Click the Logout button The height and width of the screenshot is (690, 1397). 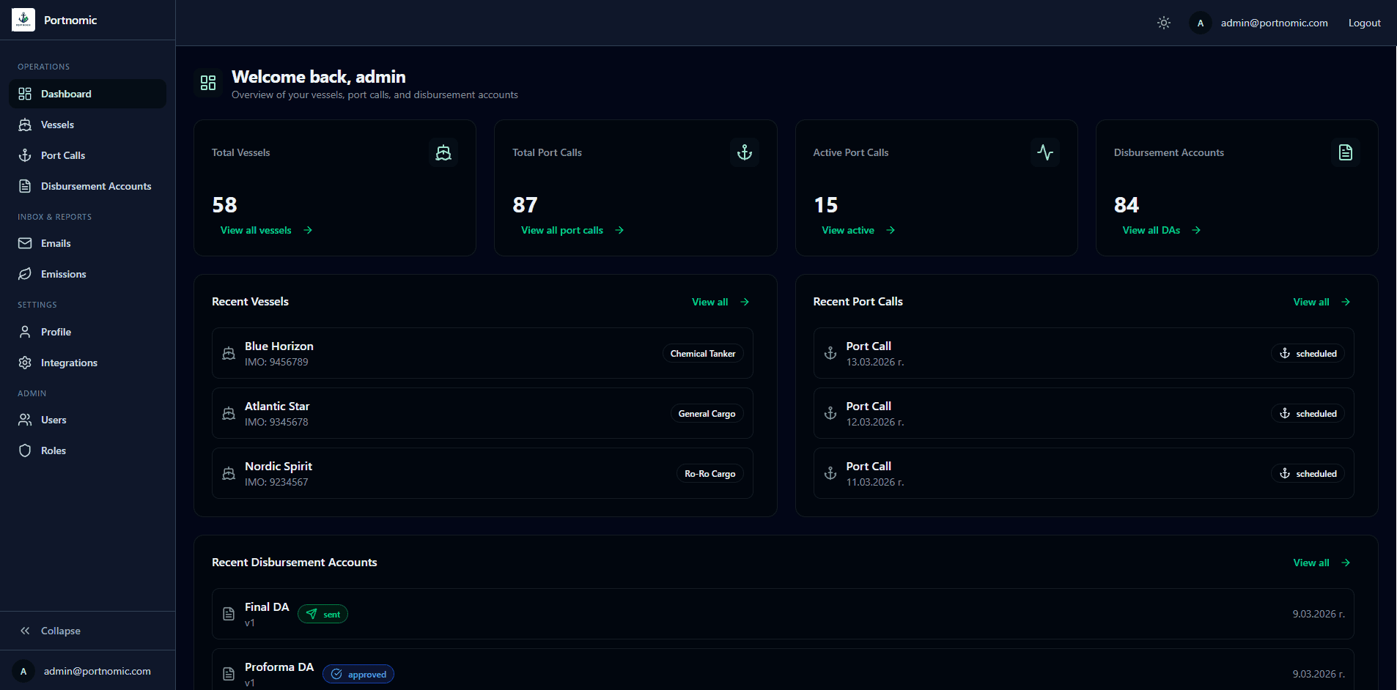tap(1364, 23)
